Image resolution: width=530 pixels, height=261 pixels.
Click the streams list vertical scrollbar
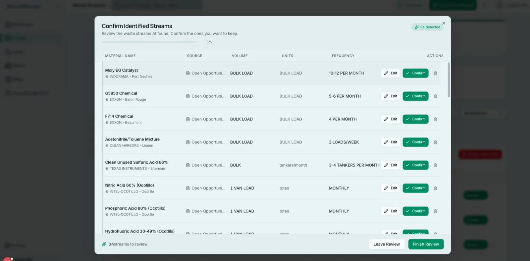pos(449,80)
